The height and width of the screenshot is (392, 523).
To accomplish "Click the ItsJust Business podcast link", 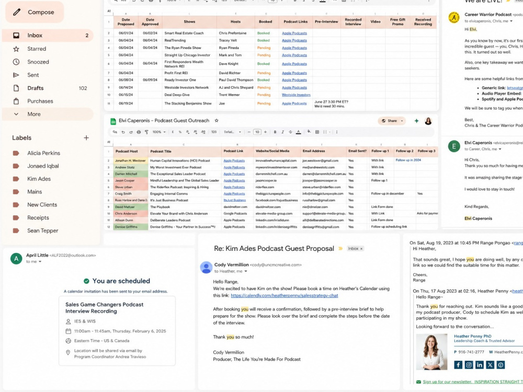I will [234, 200].
